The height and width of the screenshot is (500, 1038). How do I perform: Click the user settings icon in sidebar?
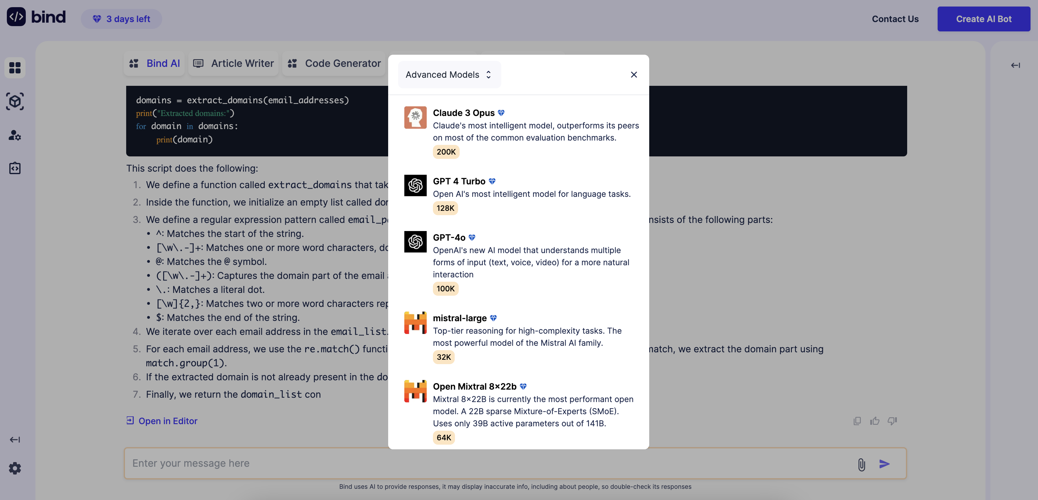pyautogui.click(x=15, y=135)
